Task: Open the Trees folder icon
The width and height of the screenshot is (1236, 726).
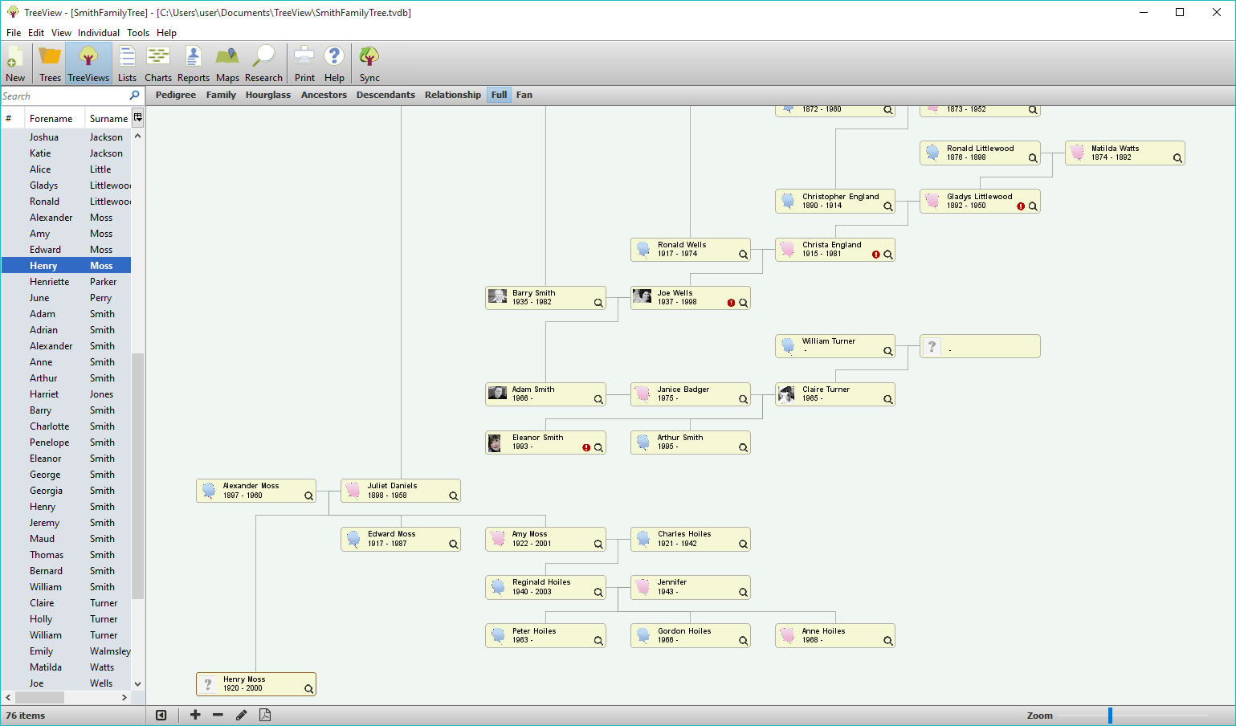Action: tap(50, 59)
